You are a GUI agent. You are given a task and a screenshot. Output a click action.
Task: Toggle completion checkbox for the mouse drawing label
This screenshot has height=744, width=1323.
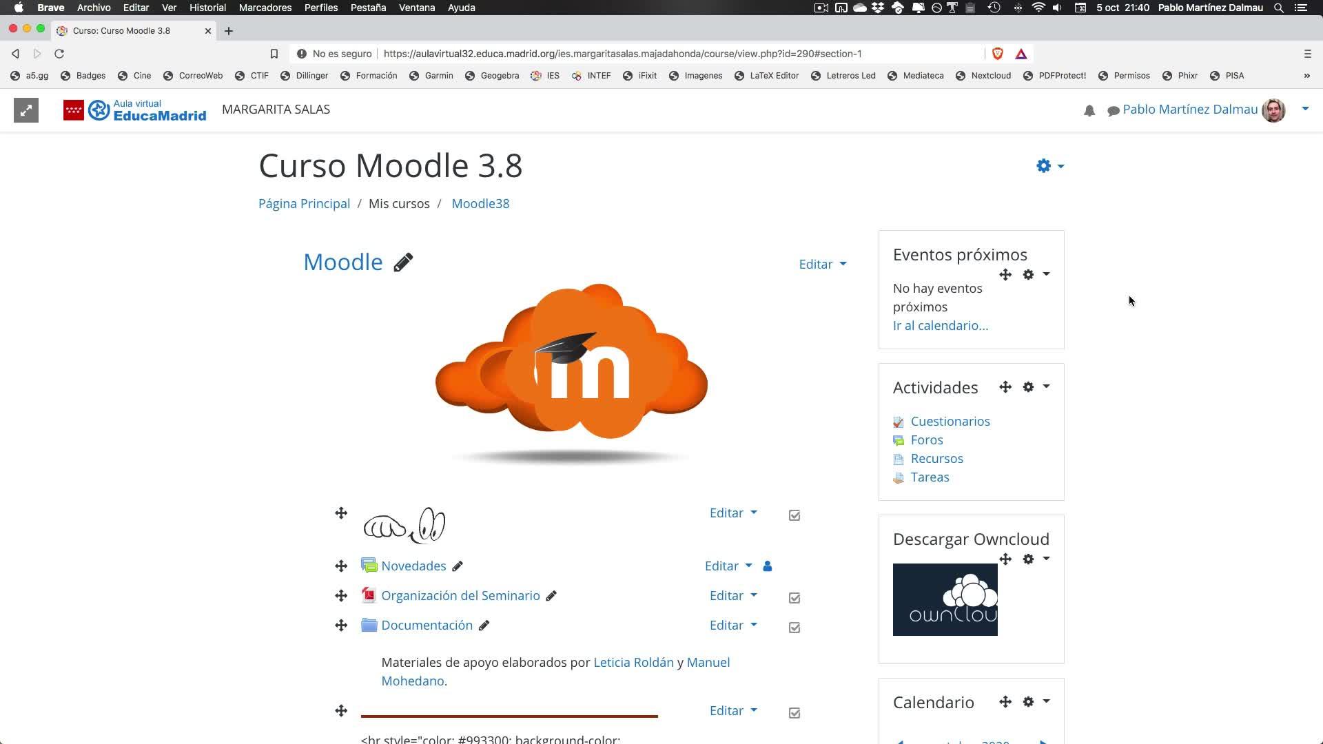794,515
